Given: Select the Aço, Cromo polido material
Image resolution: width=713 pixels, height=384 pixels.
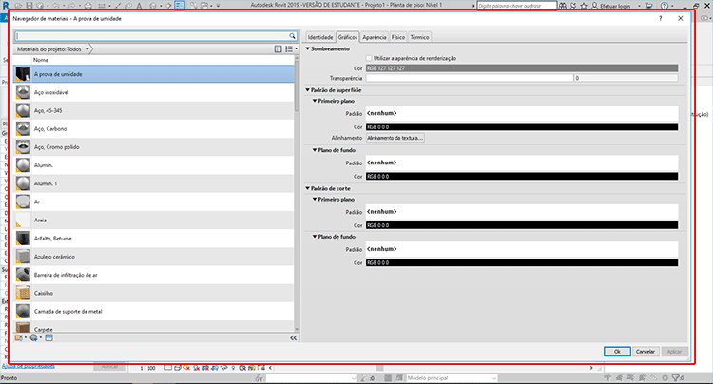Looking at the screenshot, I should [x=154, y=146].
